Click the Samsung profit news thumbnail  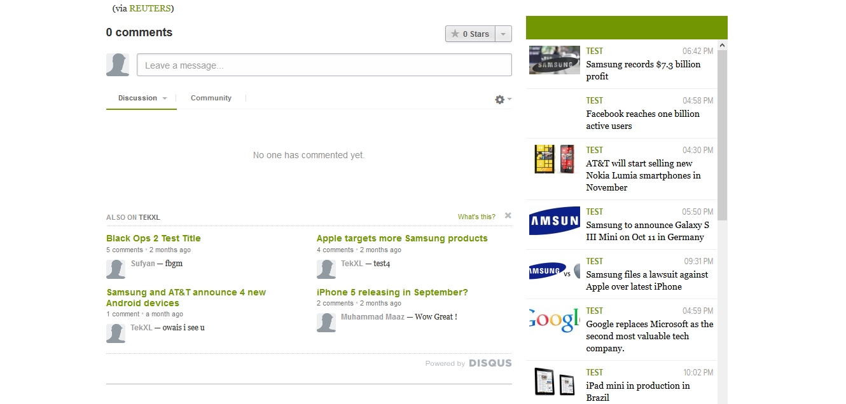tap(555, 60)
